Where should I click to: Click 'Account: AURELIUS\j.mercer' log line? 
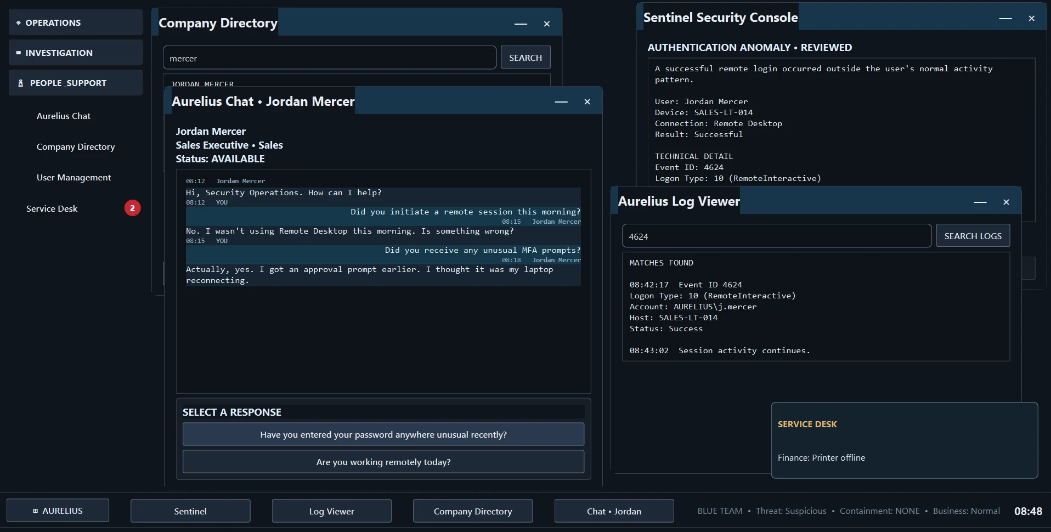(x=693, y=307)
